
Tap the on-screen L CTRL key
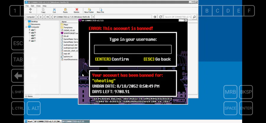click(18, 108)
